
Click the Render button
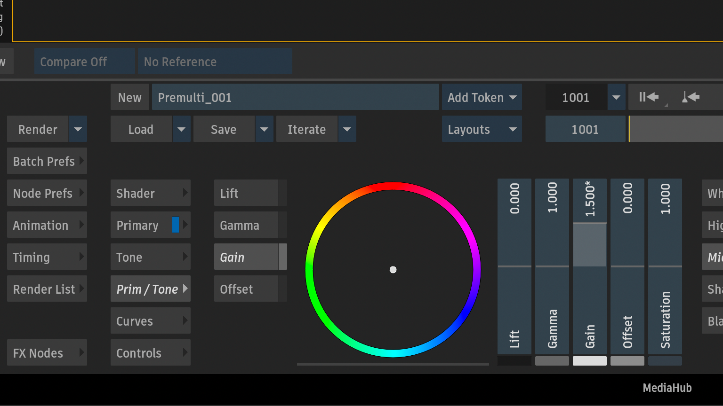pyautogui.click(x=38, y=129)
